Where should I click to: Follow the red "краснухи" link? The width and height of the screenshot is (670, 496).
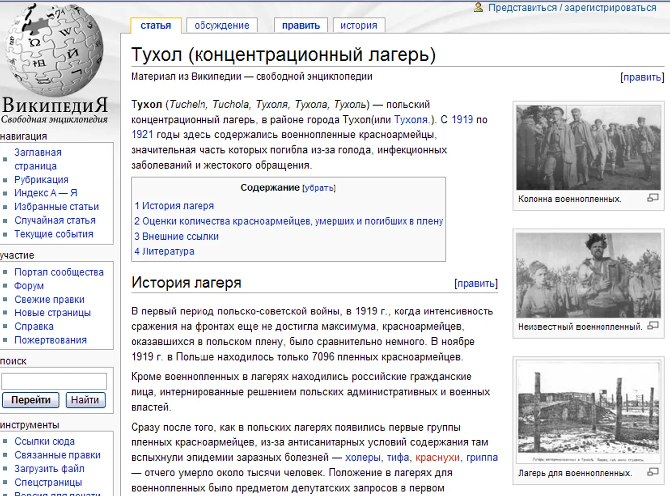[437, 458]
